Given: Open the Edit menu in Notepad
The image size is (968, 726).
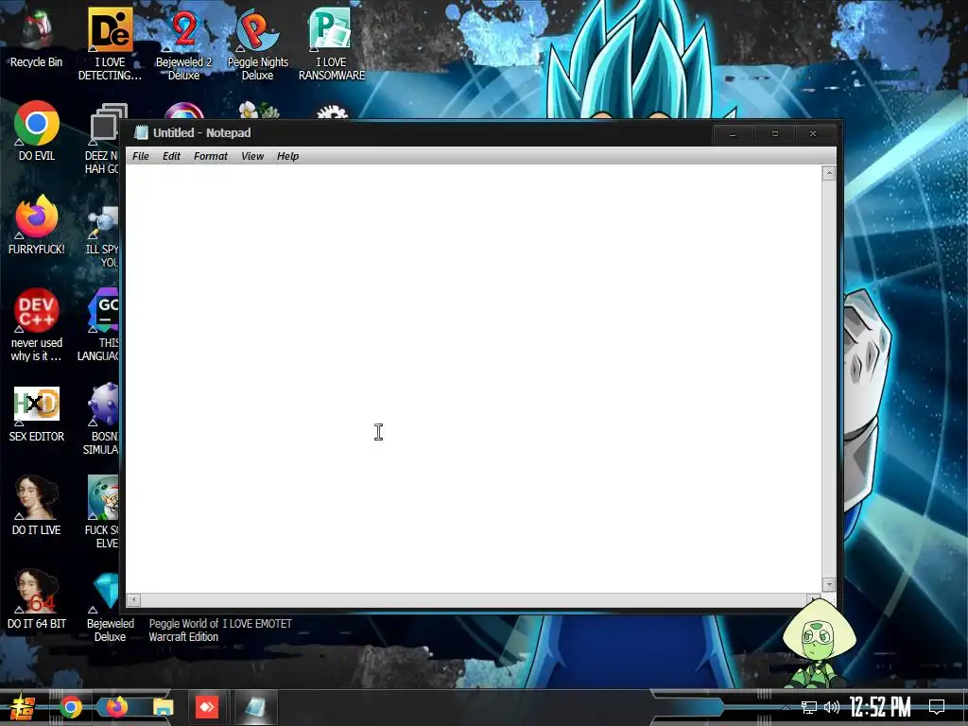Looking at the screenshot, I should [171, 156].
